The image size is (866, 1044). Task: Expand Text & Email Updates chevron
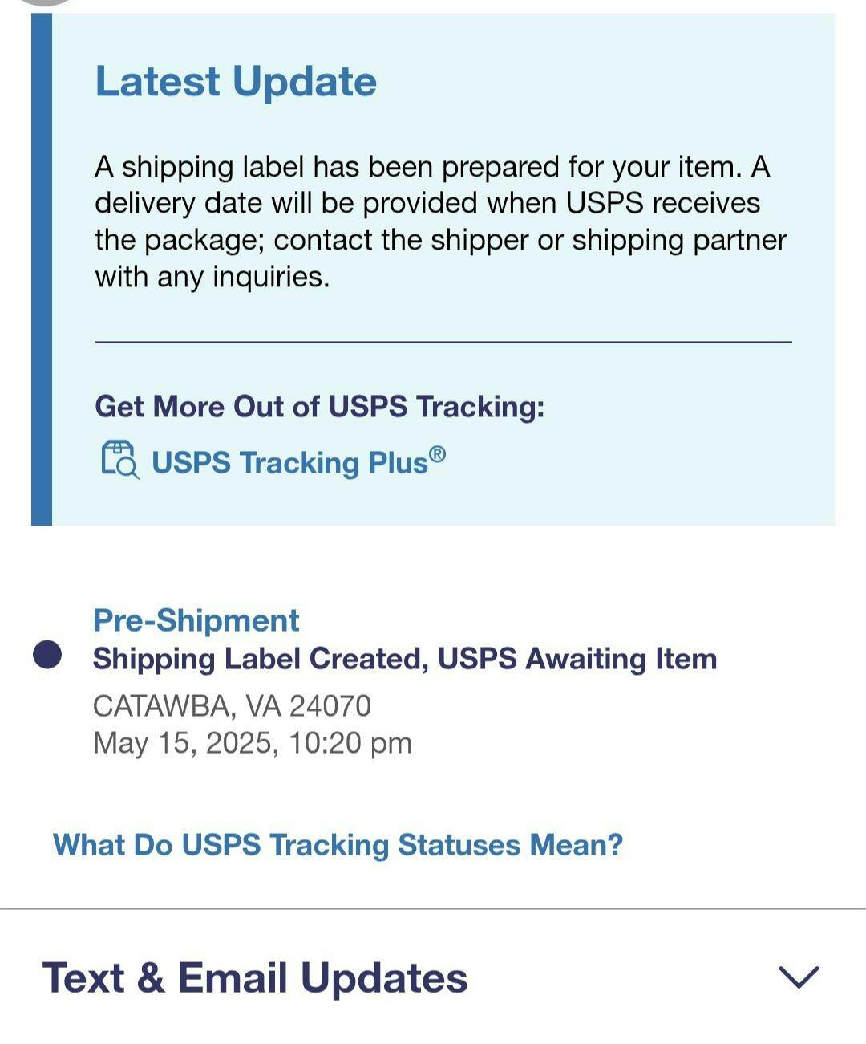pyautogui.click(x=799, y=977)
